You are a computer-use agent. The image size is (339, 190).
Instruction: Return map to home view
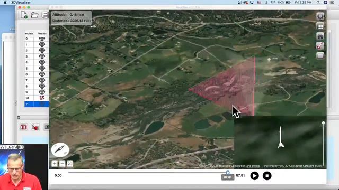[x=320, y=36]
